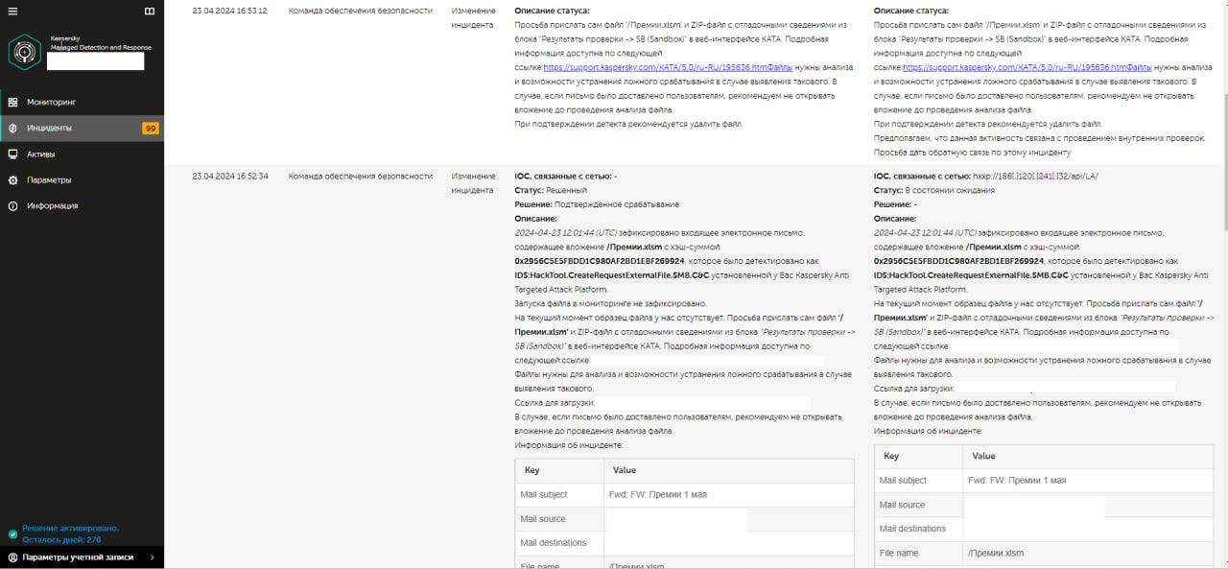The width and height of the screenshot is (1228, 569).
Task: Click Mail source cell in left table
Action: (x=559, y=519)
